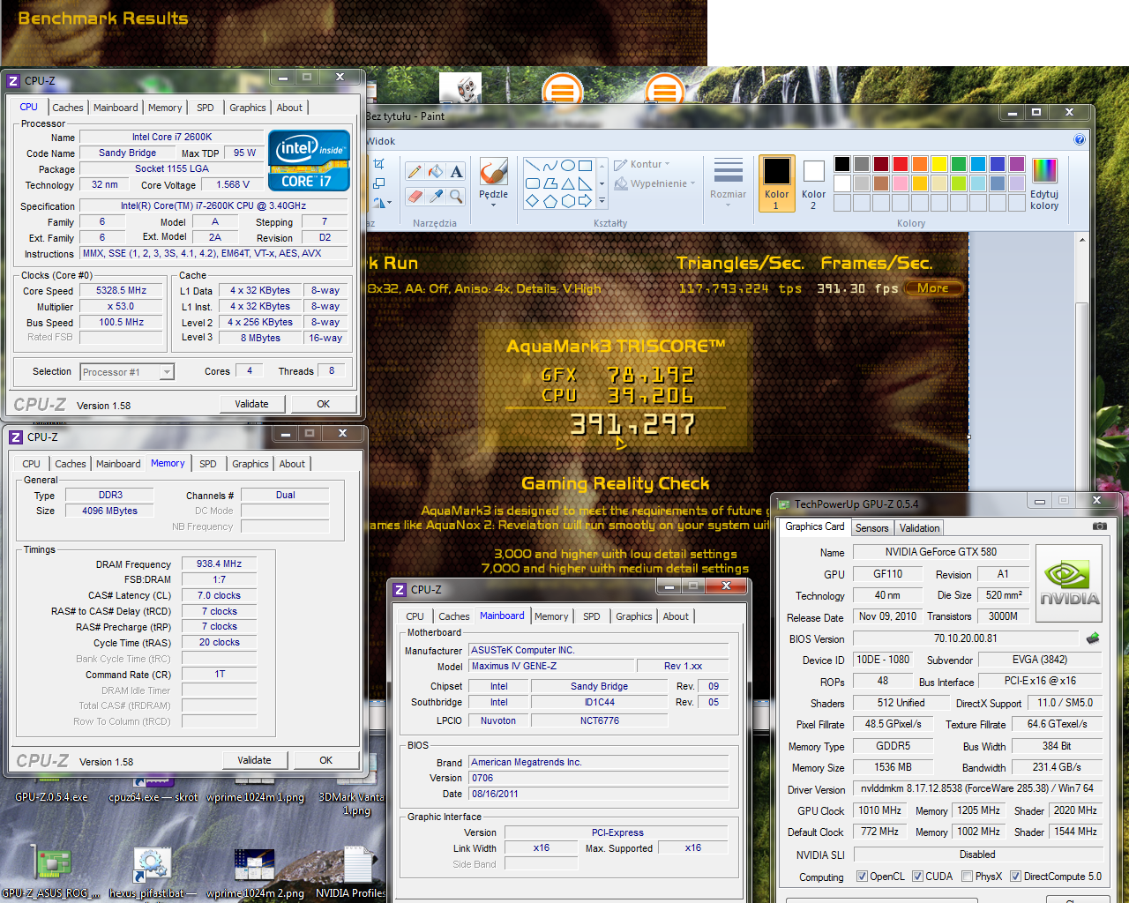
Task: Open Caches tab in top CPU-Z window
Action: coord(68,108)
